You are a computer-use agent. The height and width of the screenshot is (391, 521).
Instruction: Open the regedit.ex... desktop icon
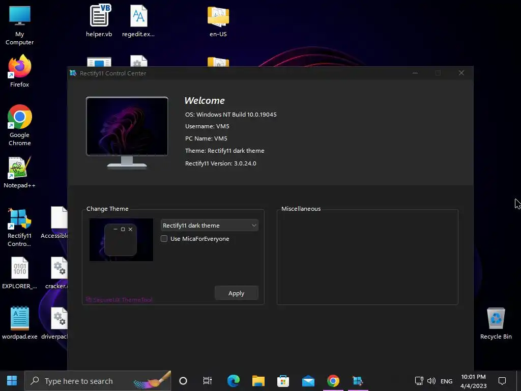click(138, 20)
